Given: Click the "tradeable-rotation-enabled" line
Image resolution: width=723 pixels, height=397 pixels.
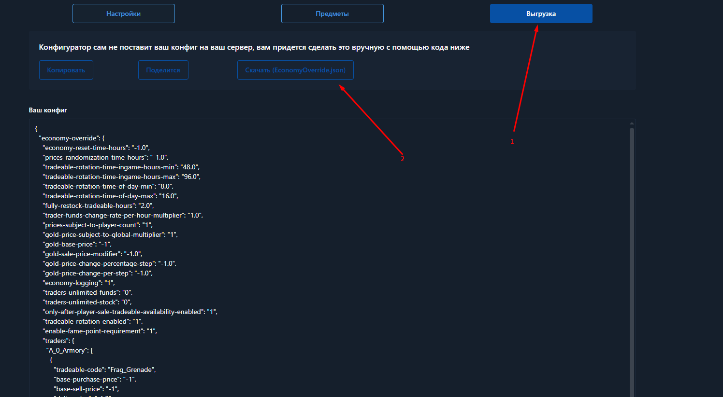Looking at the screenshot, I should tap(92, 321).
